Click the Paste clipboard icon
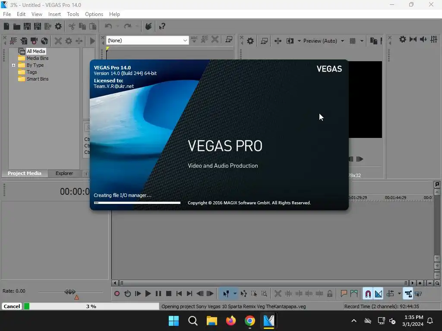442x331 pixels. pos(93,26)
